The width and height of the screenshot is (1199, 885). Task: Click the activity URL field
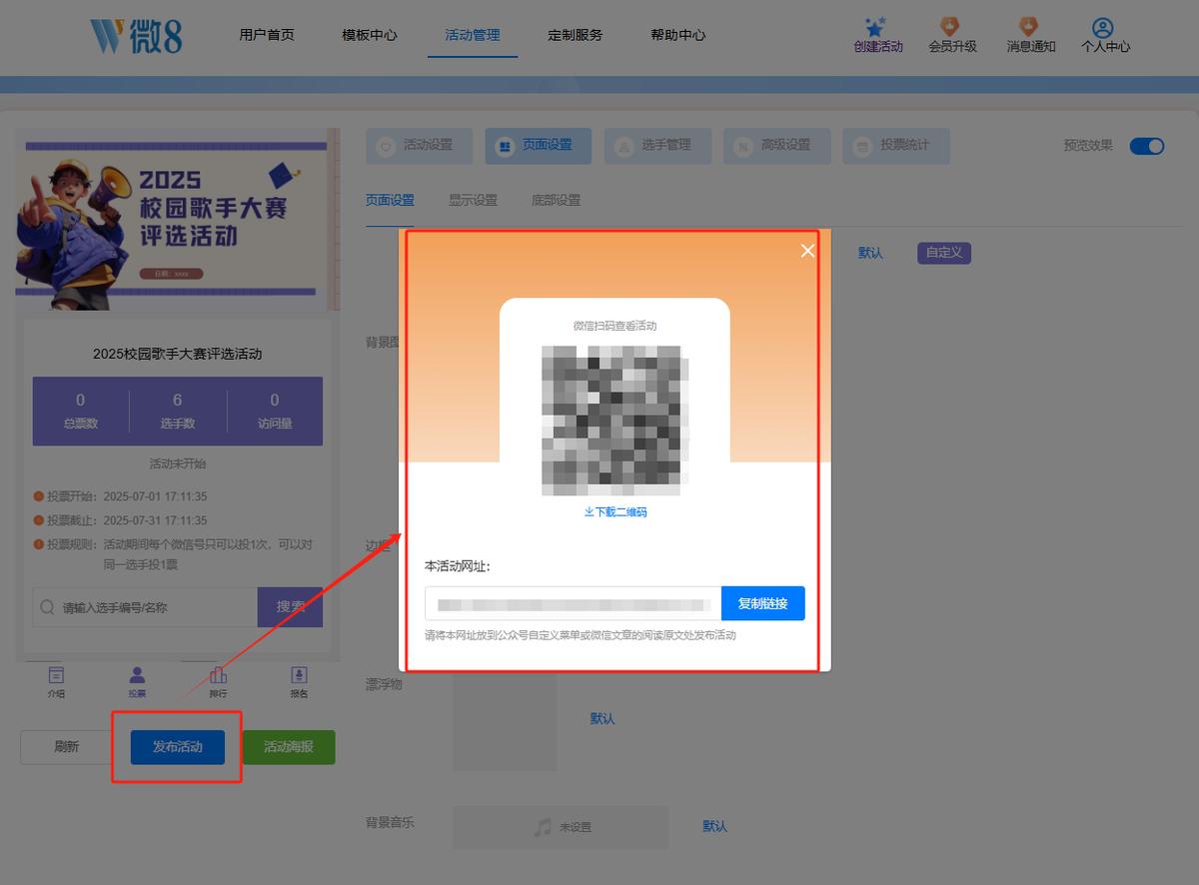coord(573,603)
